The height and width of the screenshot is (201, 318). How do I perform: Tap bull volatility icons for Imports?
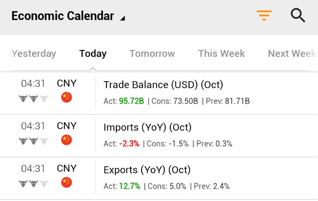(x=34, y=141)
